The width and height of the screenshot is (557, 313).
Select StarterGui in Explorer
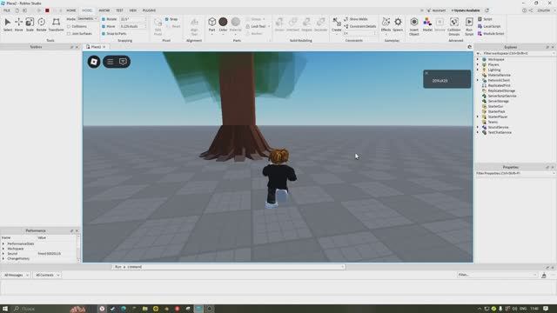[x=495, y=106]
